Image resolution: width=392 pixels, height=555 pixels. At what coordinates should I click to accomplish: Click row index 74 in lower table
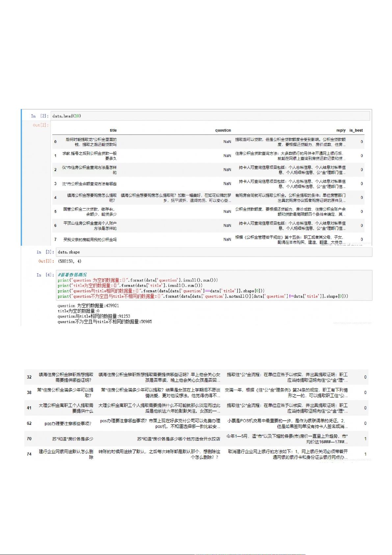point(29,454)
